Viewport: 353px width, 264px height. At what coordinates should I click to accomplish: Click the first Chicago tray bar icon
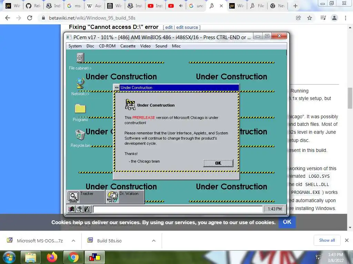(x=71, y=209)
